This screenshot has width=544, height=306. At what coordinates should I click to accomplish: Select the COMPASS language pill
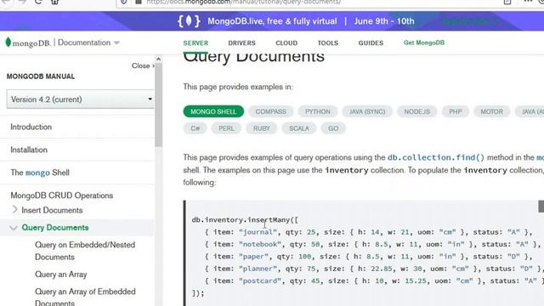(270, 111)
